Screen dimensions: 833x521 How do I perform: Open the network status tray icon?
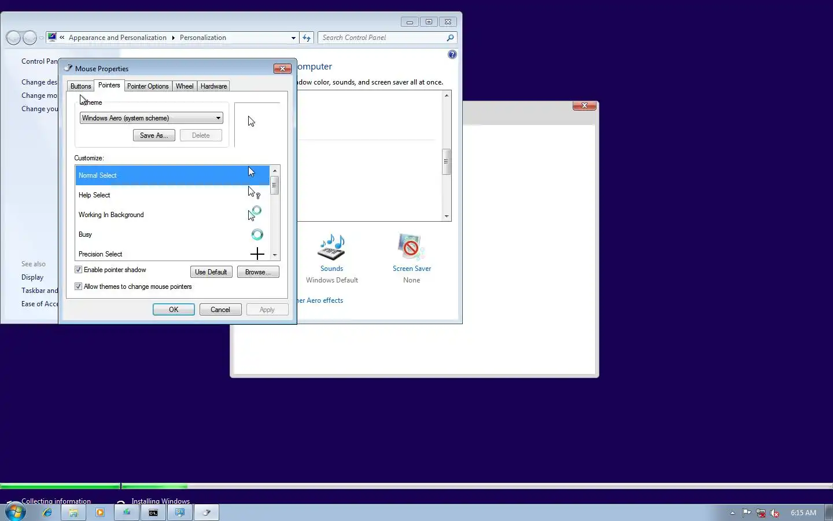761,512
